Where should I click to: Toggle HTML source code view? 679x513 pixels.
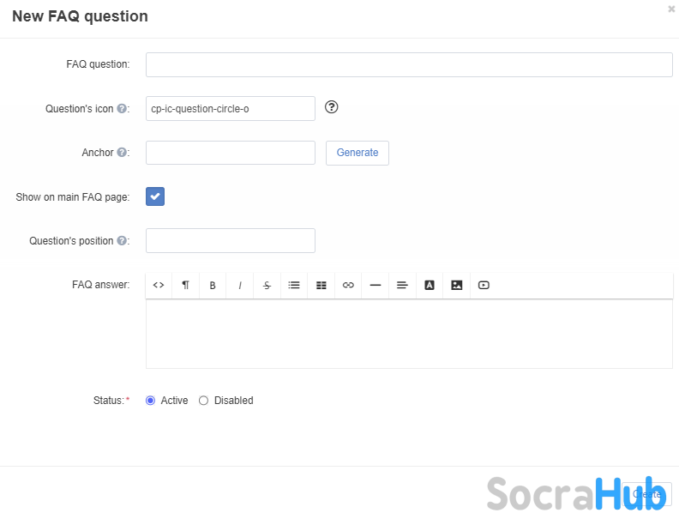click(159, 286)
